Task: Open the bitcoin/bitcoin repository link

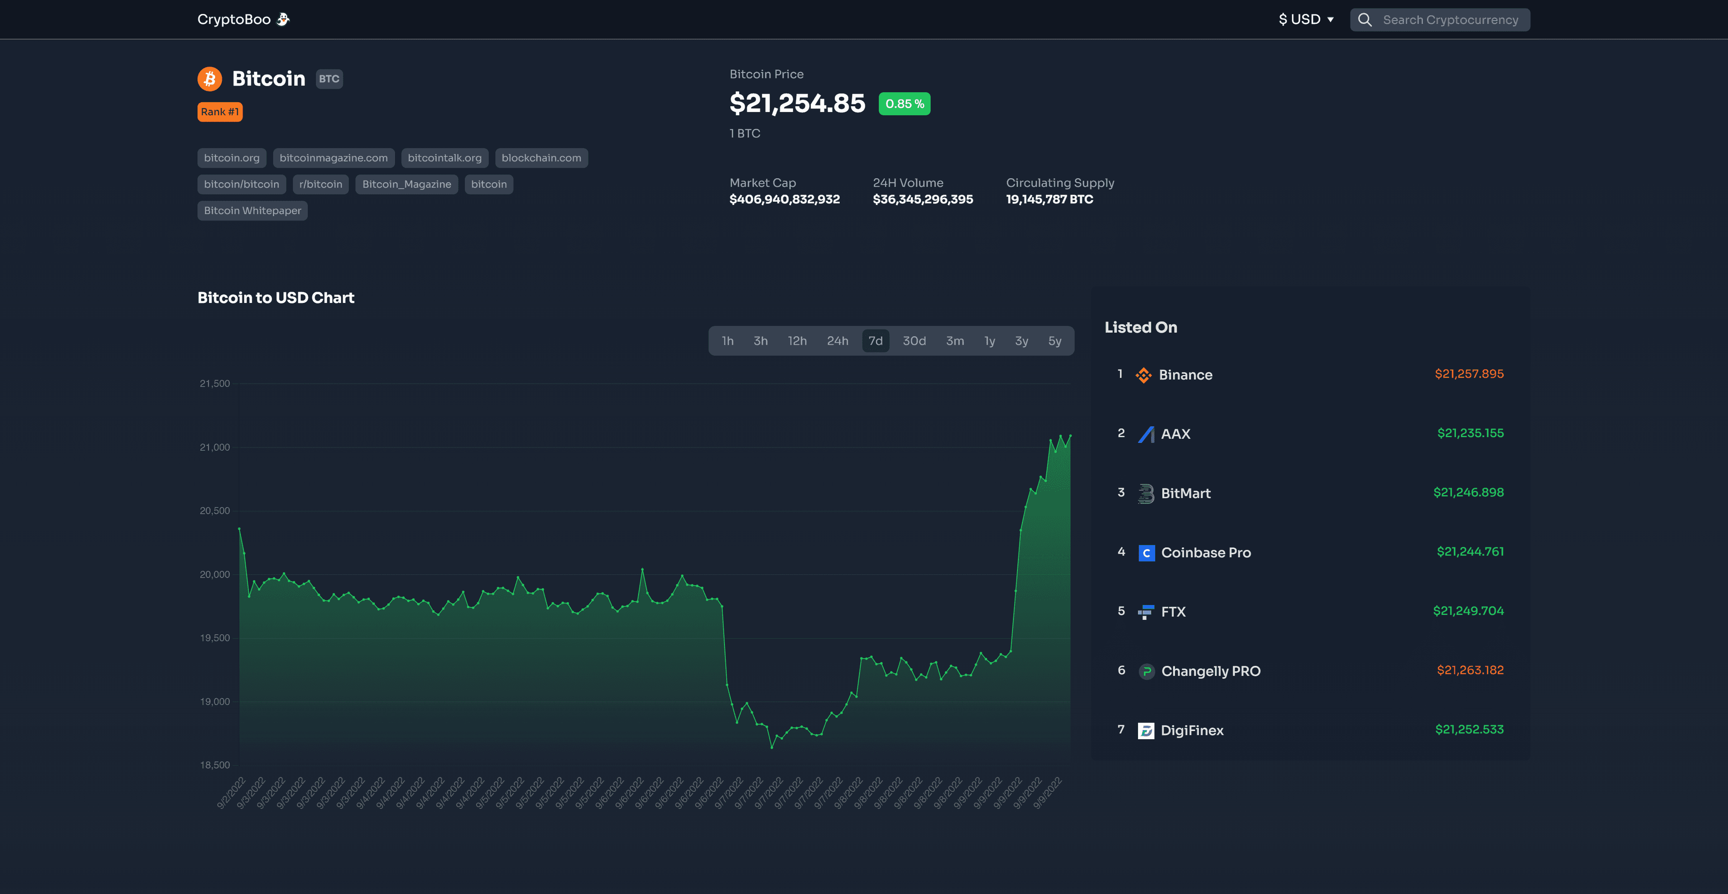Action: click(242, 184)
